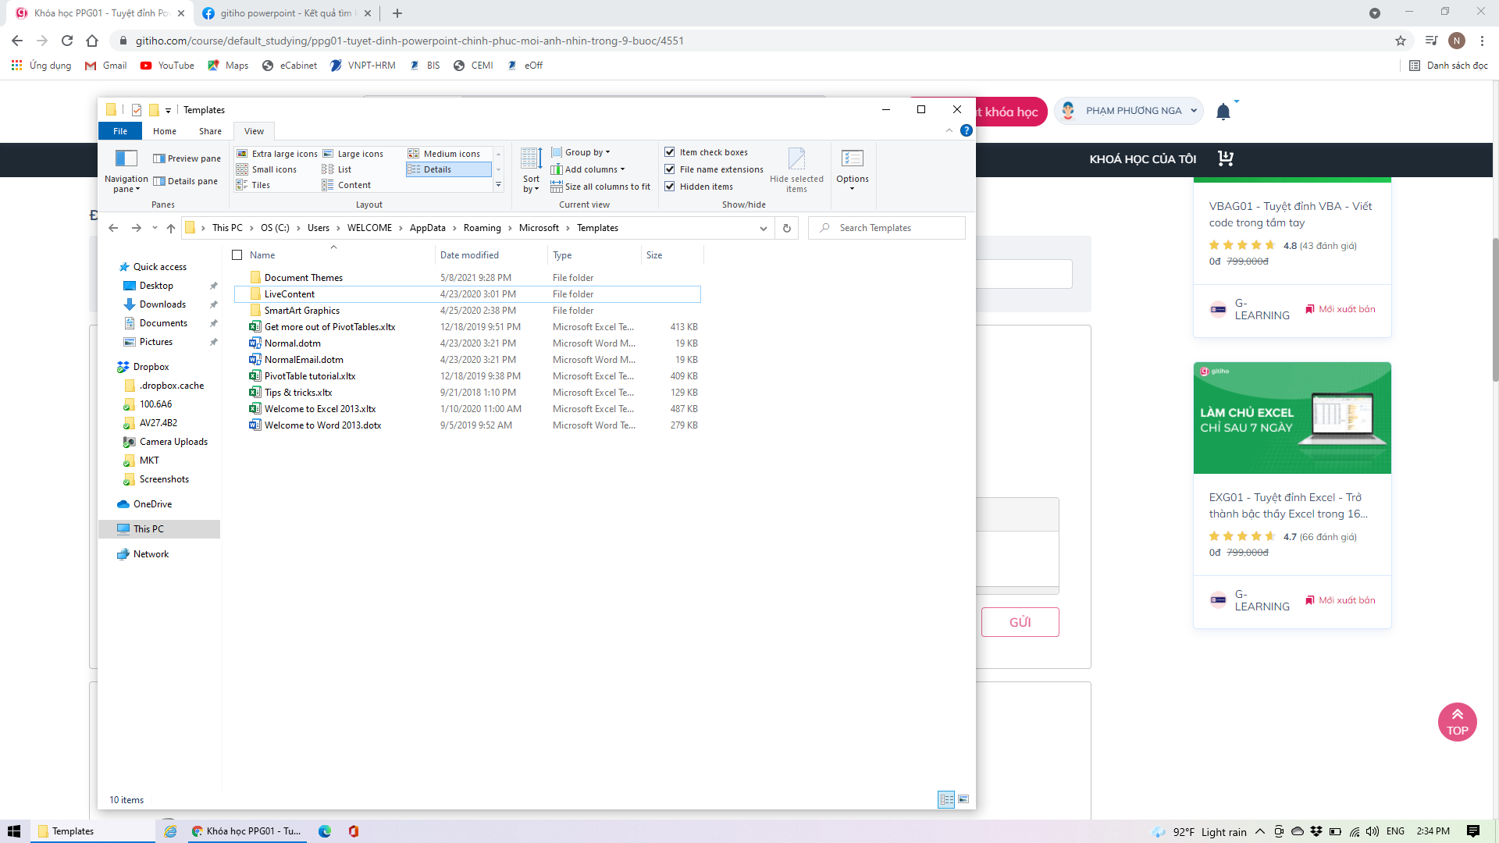This screenshot has width=1499, height=843.
Task: Choose Small icons layout
Action: pyautogui.click(x=266, y=169)
